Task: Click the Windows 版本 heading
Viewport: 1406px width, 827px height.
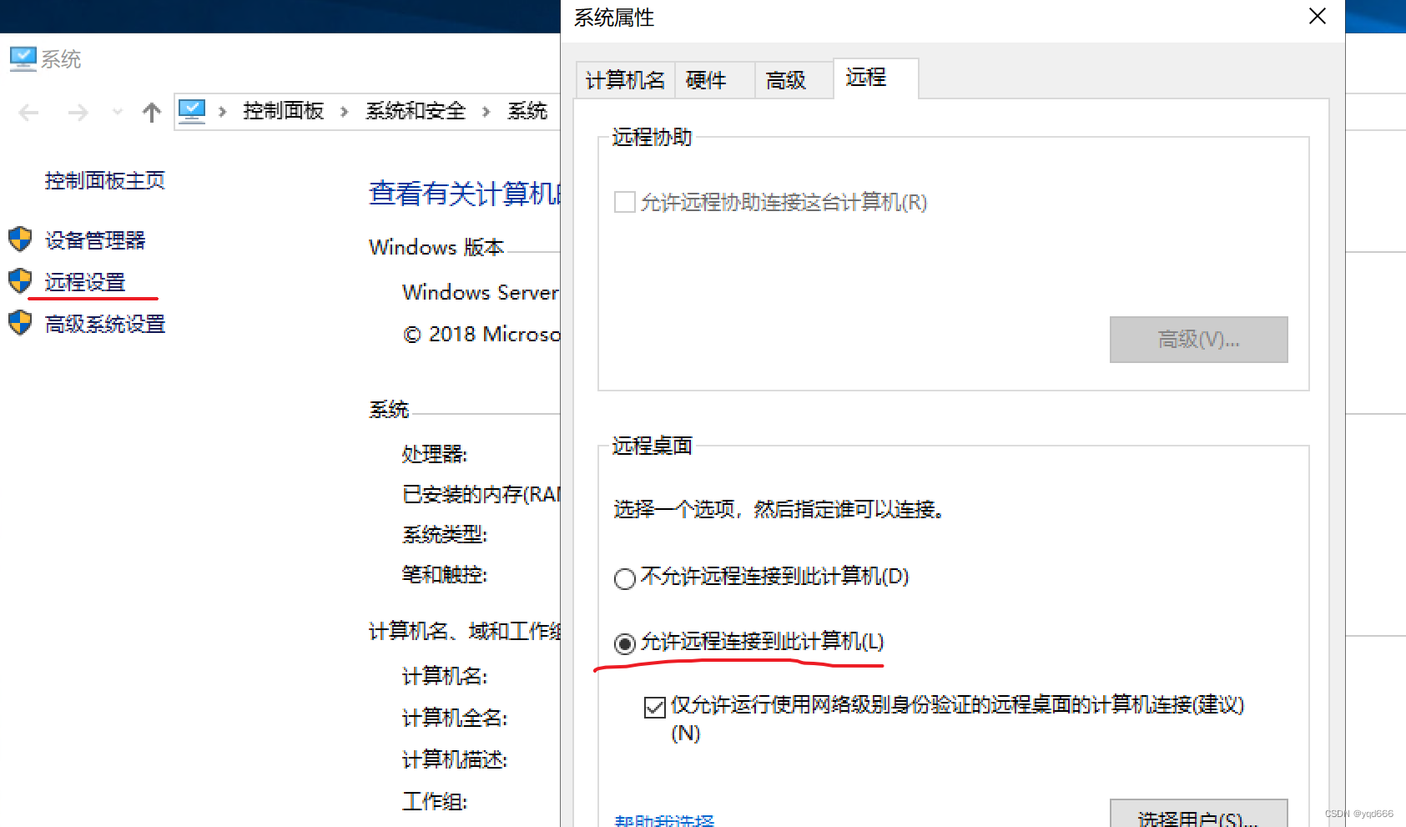Action: click(x=436, y=247)
